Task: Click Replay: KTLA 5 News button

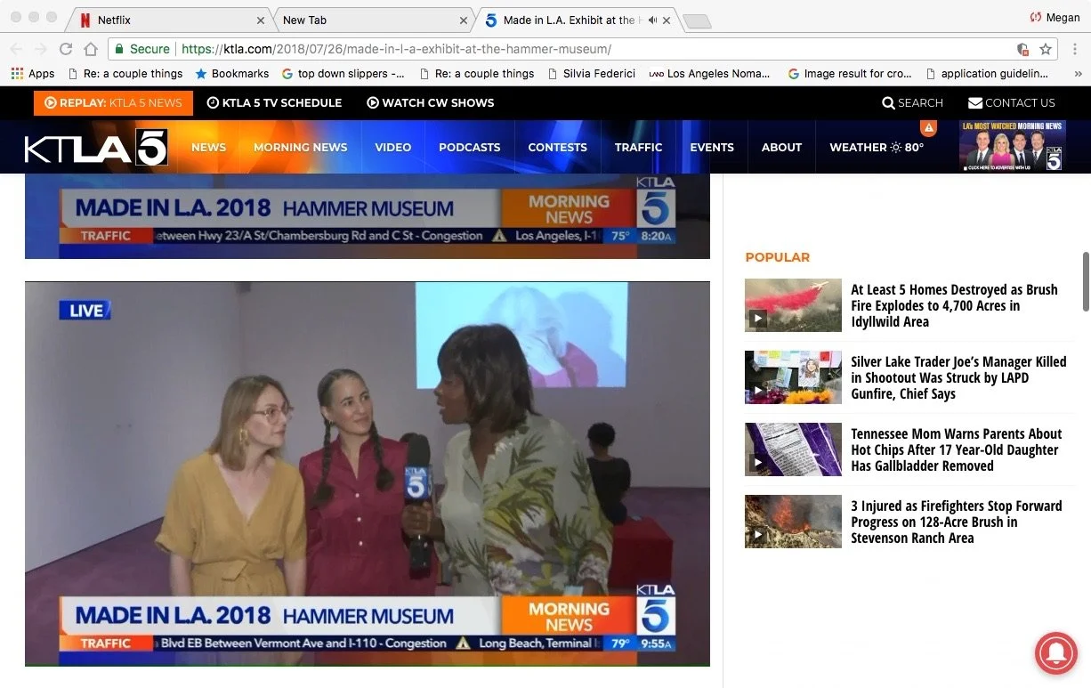Action: 113,103
